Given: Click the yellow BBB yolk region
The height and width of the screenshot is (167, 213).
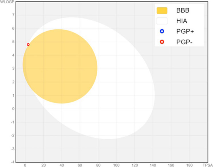Looking at the screenshot, I should click(60, 66).
